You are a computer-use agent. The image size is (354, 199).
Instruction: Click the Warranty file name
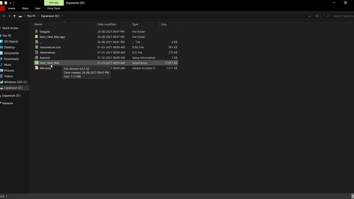click(x=45, y=68)
